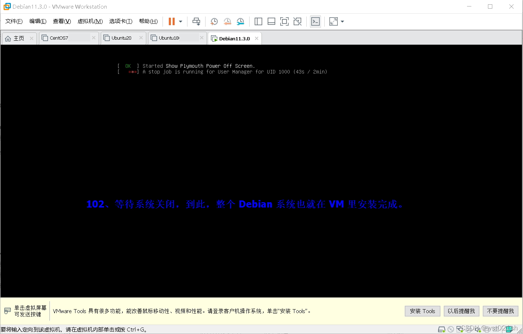This screenshot has width=523, height=334.
Task: Open the 选项卡(T) menu
Action: (x=121, y=21)
